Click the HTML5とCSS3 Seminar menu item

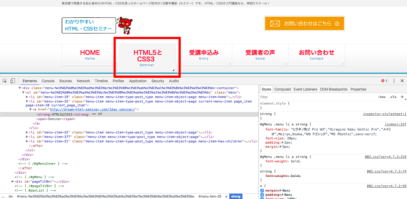click(147, 58)
